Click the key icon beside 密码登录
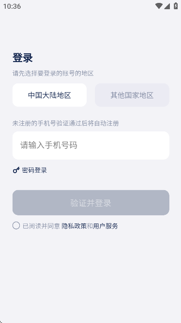 (x=16, y=170)
